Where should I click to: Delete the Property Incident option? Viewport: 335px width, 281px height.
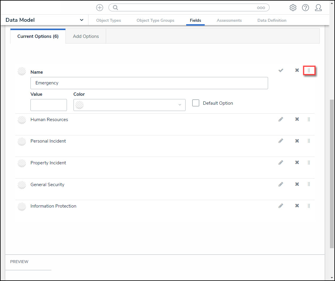tap(297, 163)
